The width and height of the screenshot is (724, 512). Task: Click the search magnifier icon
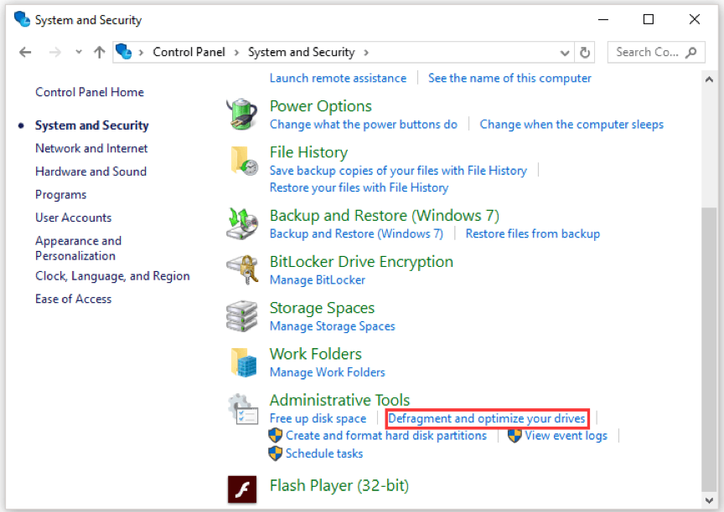coord(691,53)
